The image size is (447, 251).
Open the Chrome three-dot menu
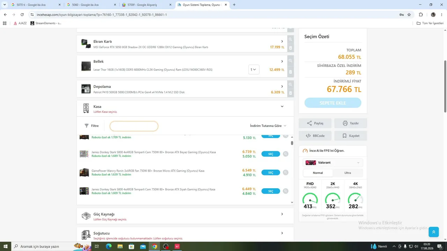pyautogui.click(x=442, y=15)
